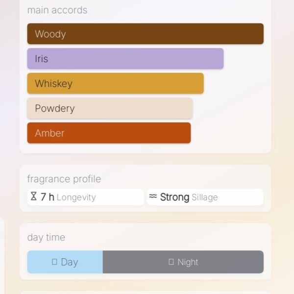Click the "day time" heading

[x=46, y=237]
